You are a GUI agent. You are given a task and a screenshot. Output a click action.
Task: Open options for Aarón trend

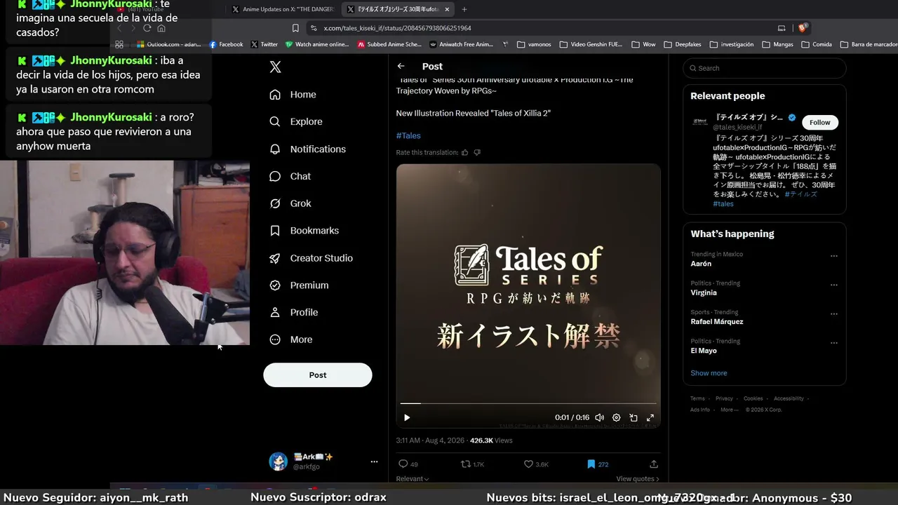pos(834,256)
